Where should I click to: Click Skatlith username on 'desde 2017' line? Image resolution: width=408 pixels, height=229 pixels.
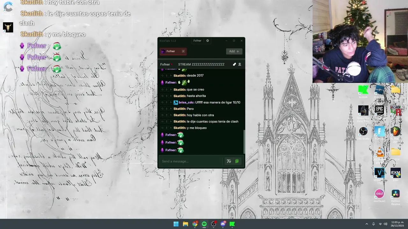click(x=180, y=76)
